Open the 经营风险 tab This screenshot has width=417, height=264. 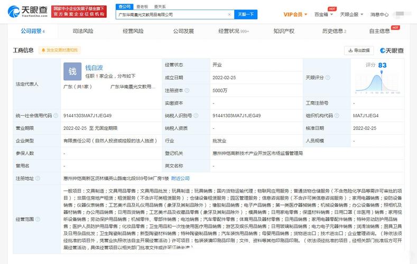tap(133, 31)
